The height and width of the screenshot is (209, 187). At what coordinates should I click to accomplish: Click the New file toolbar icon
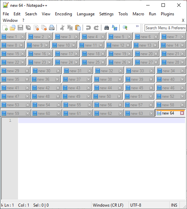(5, 28)
